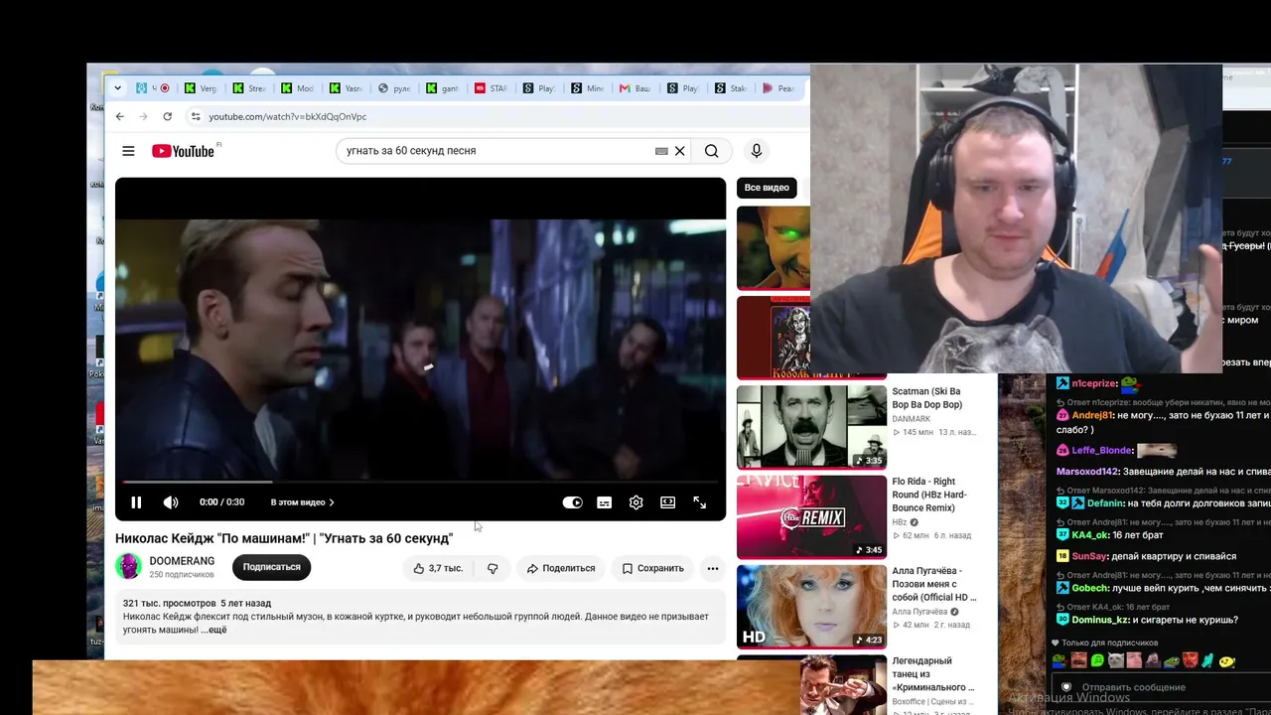Open the DOOMERANG channel avatar
Screen dimensions: 1271x715
click(x=128, y=567)
